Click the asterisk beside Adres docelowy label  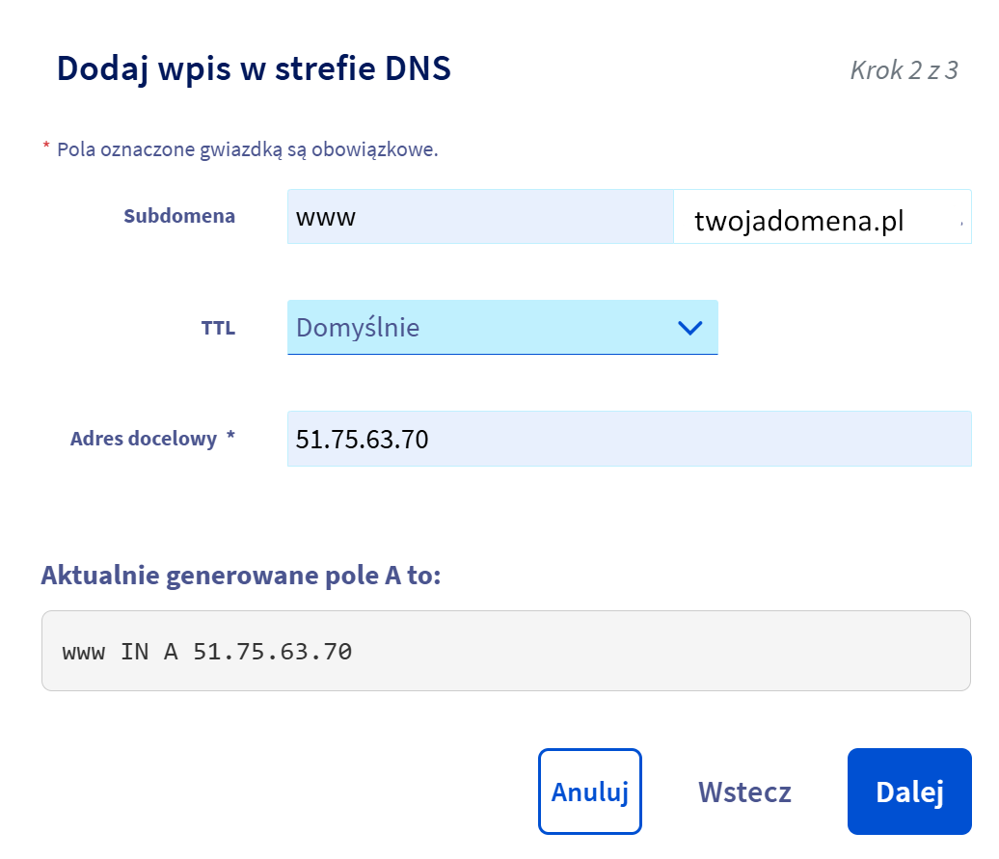click(230, 438)
